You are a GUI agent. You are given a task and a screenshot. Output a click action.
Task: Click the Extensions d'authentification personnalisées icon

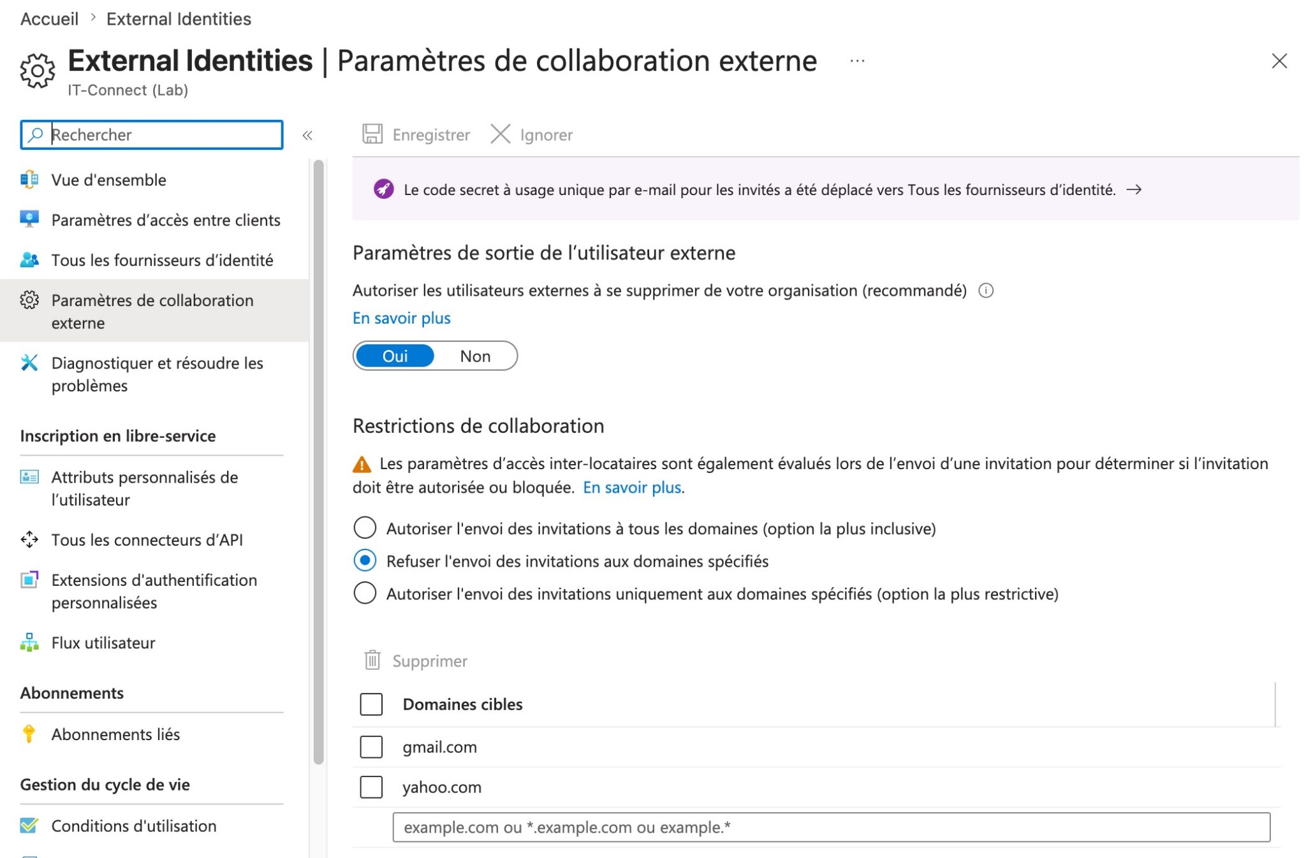29,579
